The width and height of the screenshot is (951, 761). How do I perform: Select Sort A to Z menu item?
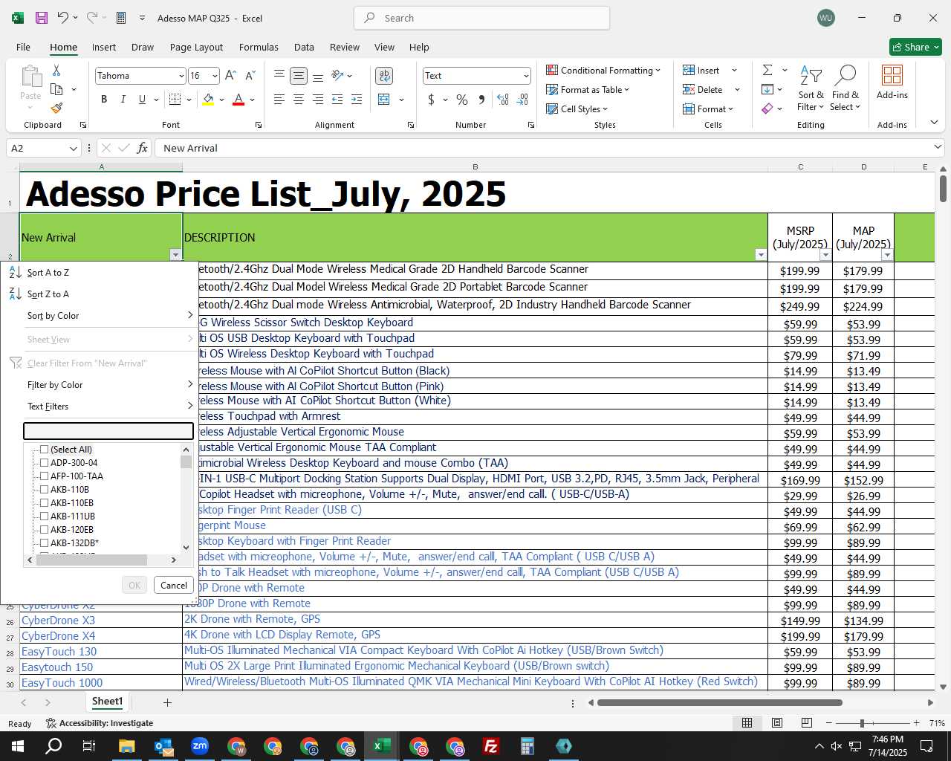[x=100, y=273]
